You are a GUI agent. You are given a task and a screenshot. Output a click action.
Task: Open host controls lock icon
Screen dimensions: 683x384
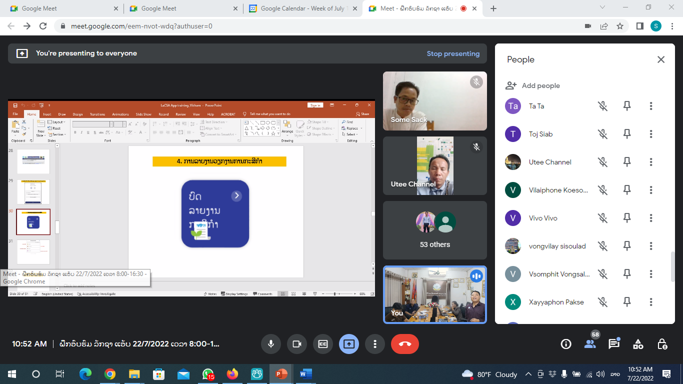[x=662, y=344]
